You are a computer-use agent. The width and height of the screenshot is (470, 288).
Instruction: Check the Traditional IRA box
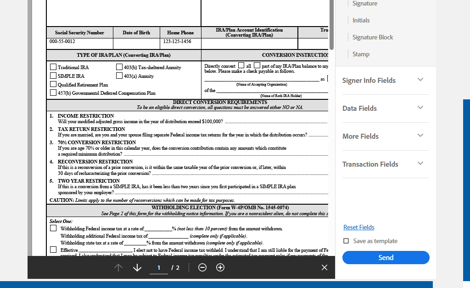[x=53, y=67]
